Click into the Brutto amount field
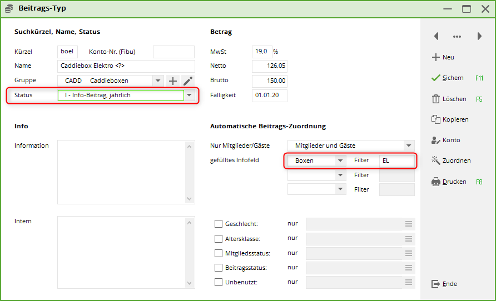The width and height of the screenshot is (496, 301). click(x=270, y=81)
